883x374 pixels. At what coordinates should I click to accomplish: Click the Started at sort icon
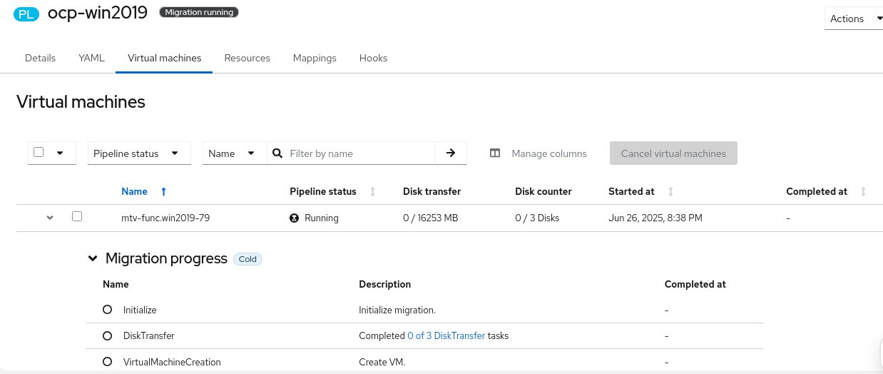[670, 191]
